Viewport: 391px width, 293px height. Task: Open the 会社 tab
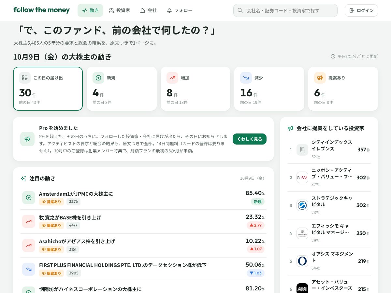148,10
